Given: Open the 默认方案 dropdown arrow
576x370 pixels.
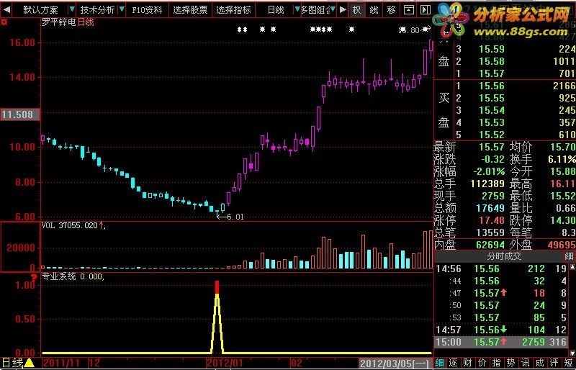Looking at the screenshot, I should pos(72,9).
